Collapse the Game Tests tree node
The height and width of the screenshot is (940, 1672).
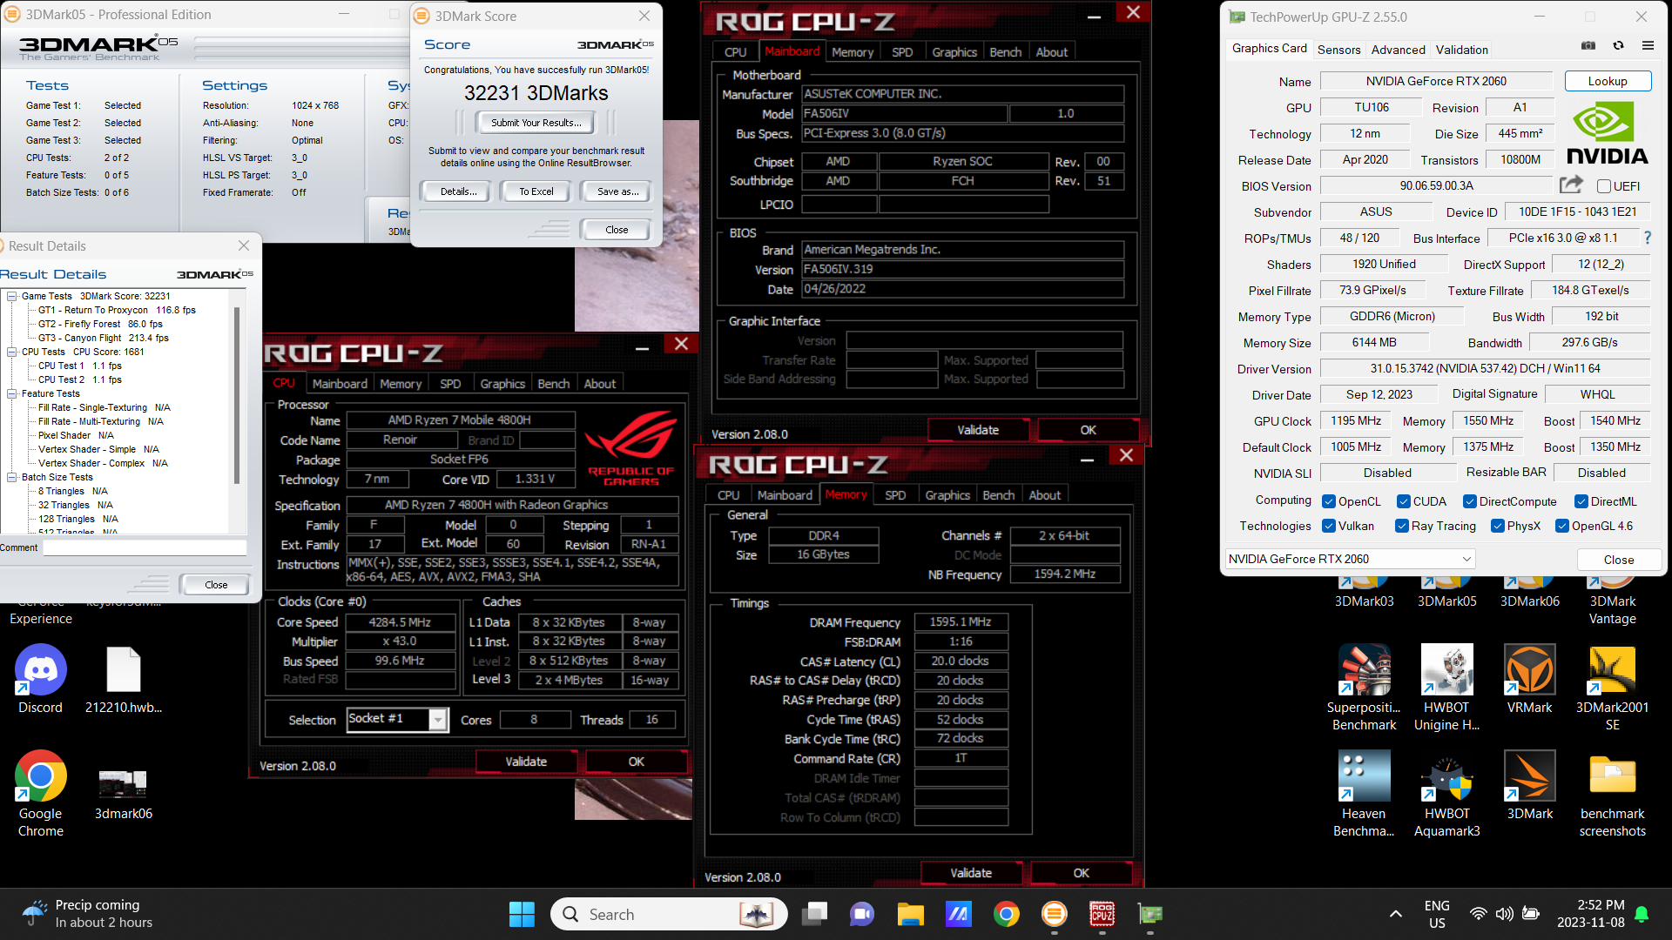pyautogui.click(x=12, y=296)
